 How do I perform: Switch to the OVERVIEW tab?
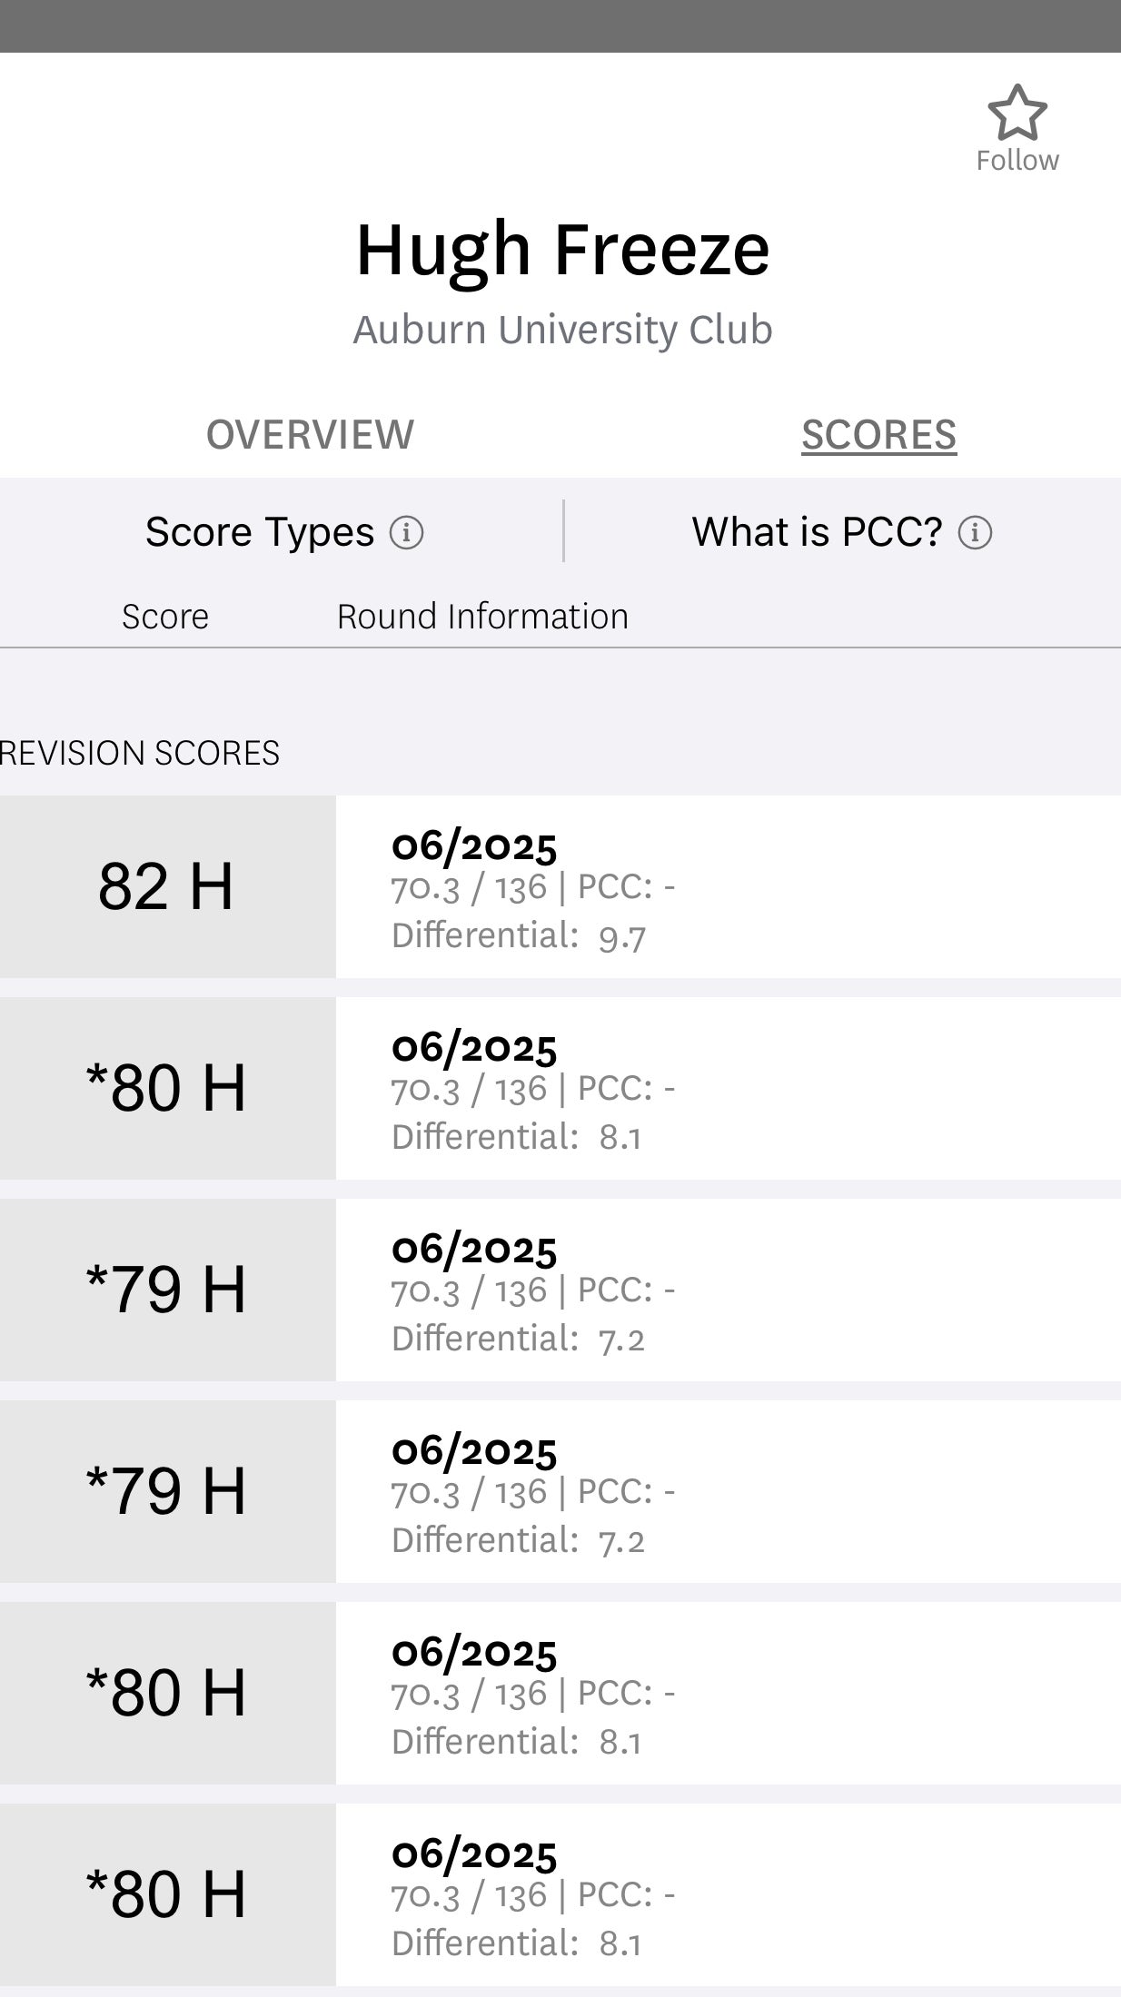coord(310,435)
